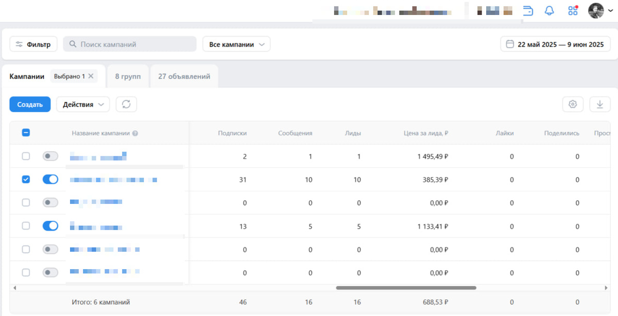The image size is (618, 316).
Task: Open campaign link in row with 1 133,41 ₽
Action: tap(96, 226)
